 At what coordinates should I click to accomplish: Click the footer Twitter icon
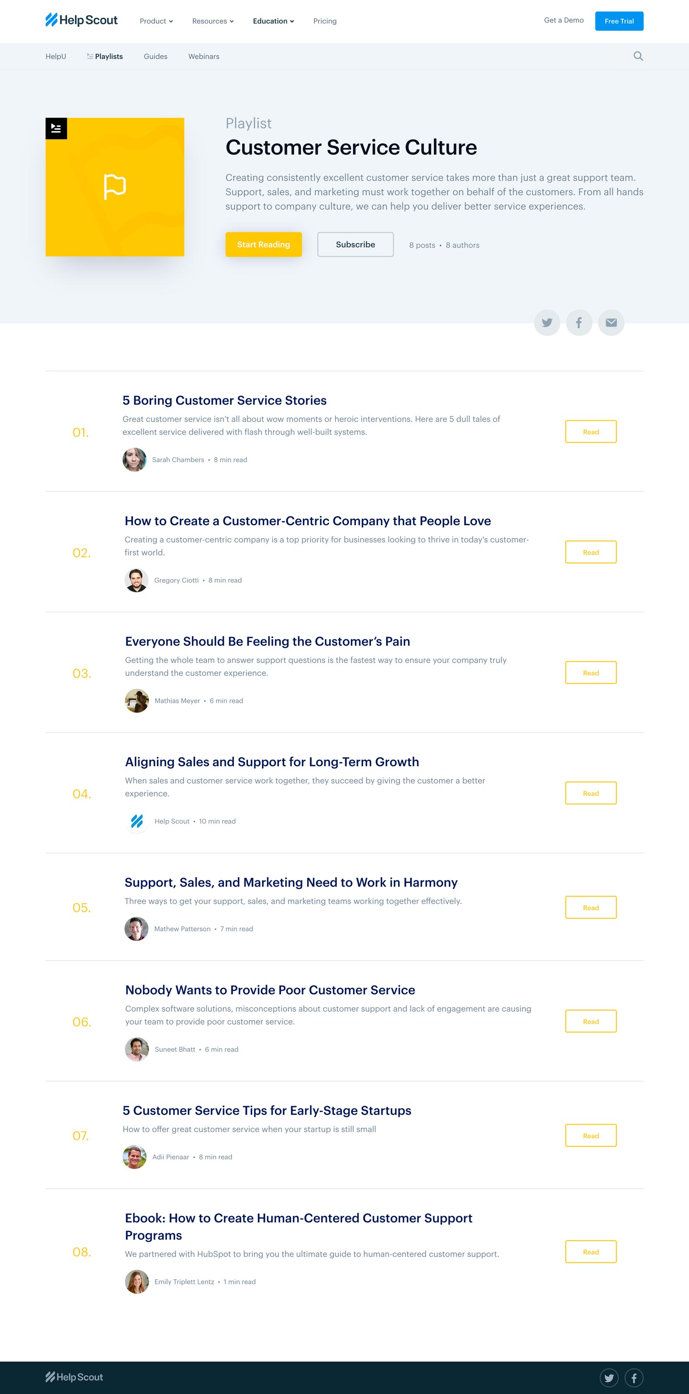609,1377
